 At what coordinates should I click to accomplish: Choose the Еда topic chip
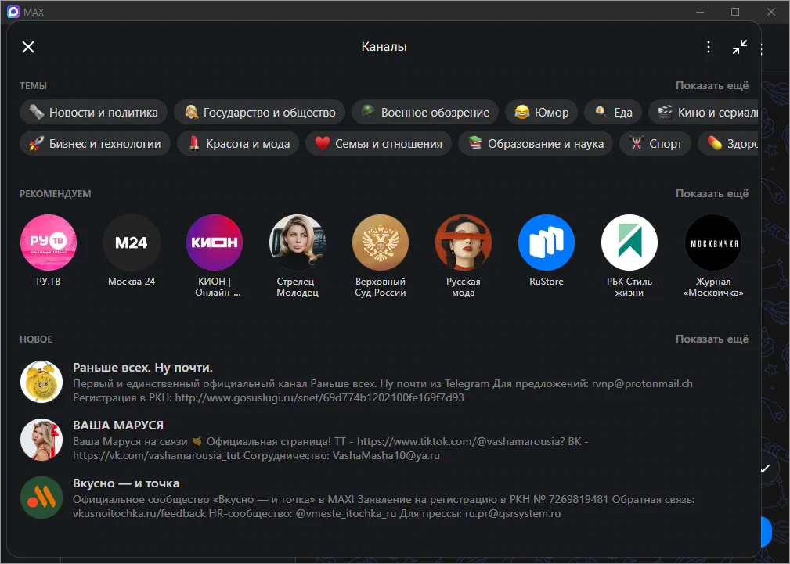click(613, 113)
